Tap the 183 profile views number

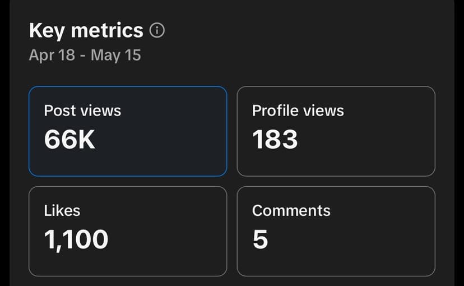tap(275, 140)
